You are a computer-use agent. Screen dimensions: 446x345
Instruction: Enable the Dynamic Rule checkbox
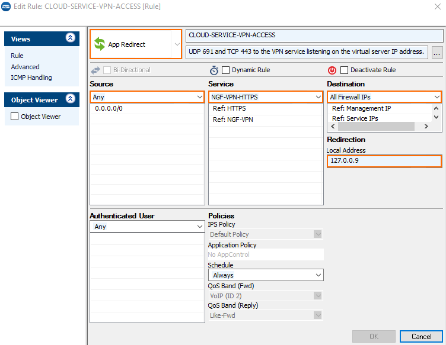(225, 70)
